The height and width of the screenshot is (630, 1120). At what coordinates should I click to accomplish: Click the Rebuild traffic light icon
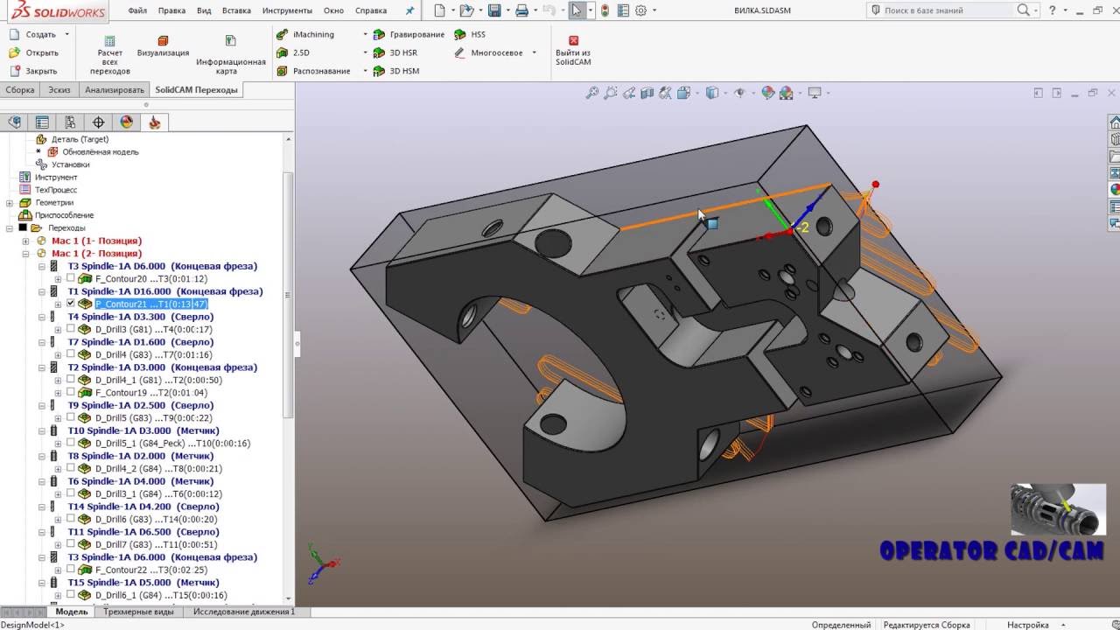click(605, 10)
